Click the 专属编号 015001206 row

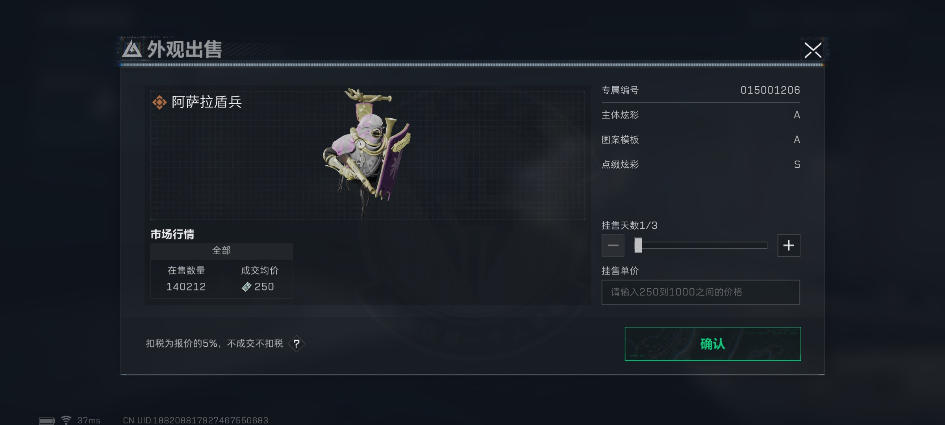701,90
